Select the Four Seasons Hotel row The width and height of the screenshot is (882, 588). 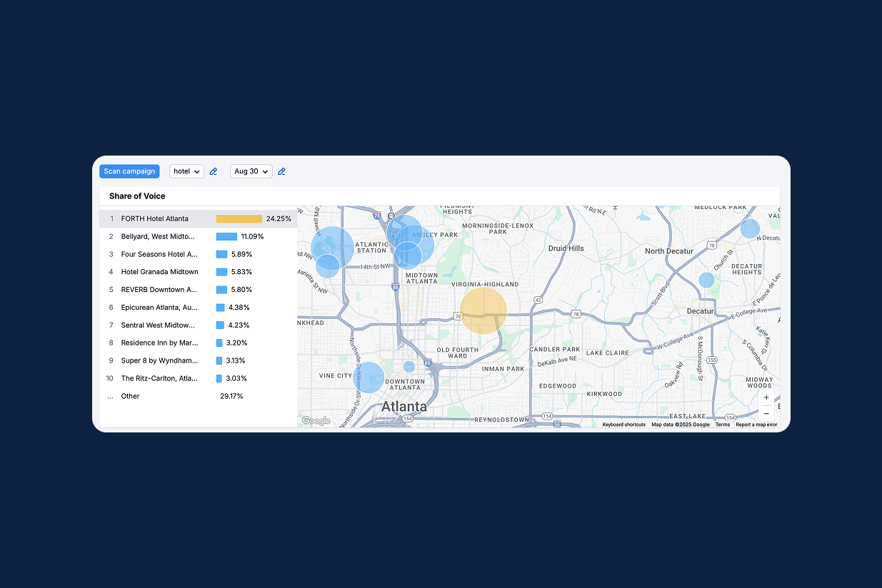(198, 254)
